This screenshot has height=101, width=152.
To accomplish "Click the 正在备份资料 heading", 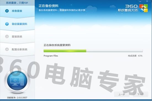I will (49, 6).
